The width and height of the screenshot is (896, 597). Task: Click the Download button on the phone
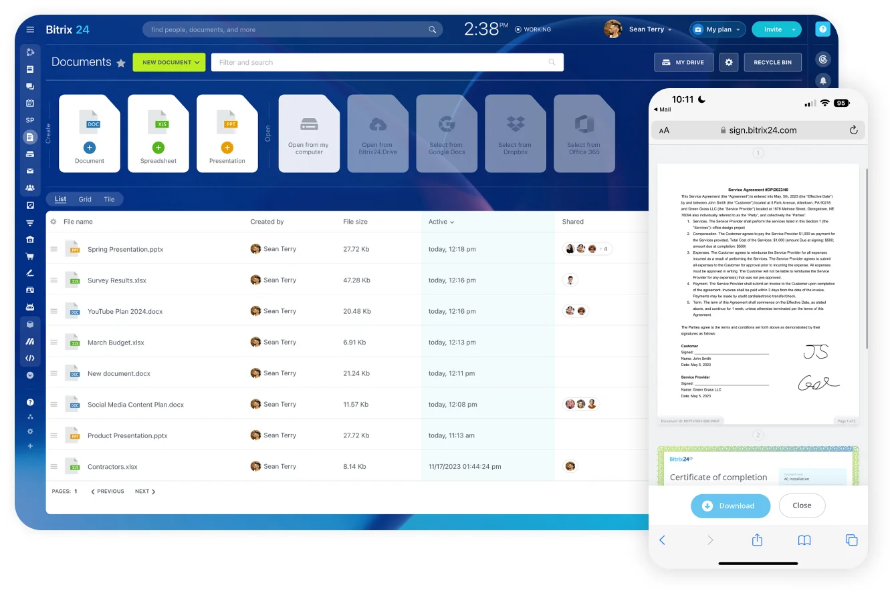[730, 506]
